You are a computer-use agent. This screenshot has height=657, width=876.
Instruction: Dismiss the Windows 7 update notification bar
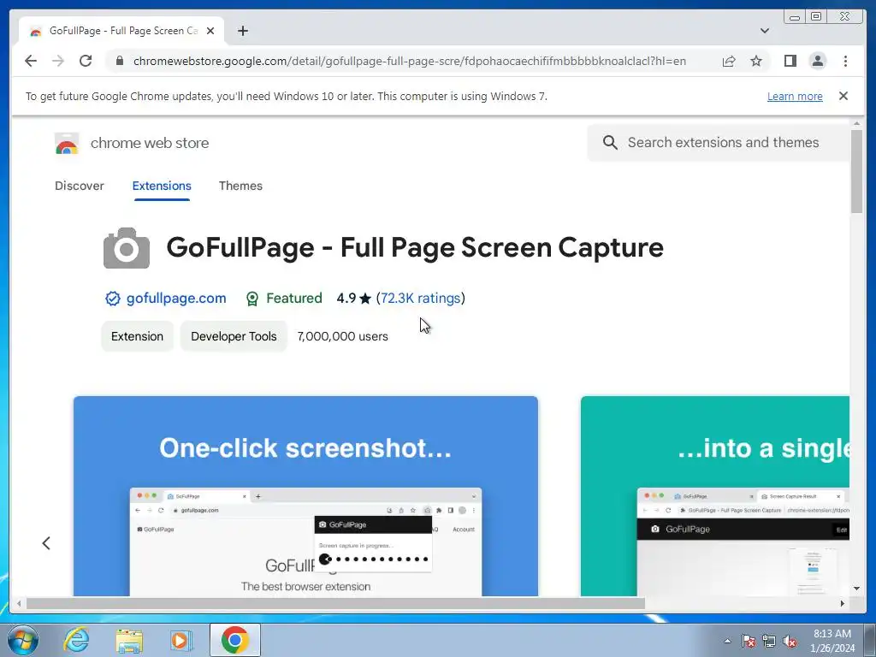pyautogui.click(x=843, y=96)
